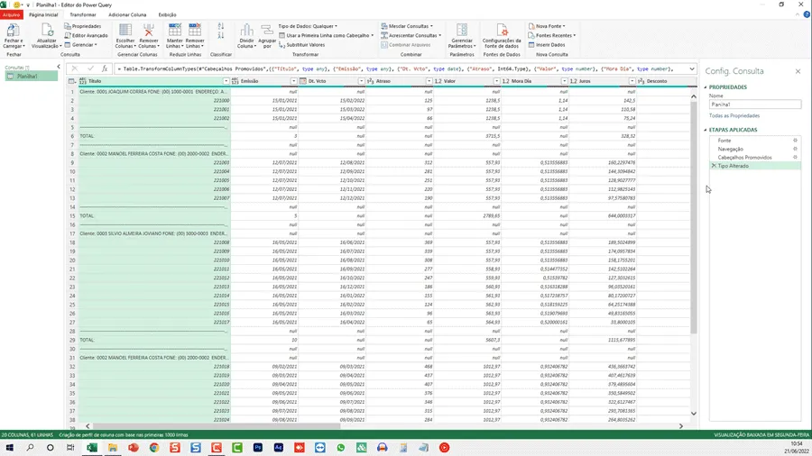812x456 pixels.
Task: Open the Emissão column filter dropdown
Action: click(293, 81)
